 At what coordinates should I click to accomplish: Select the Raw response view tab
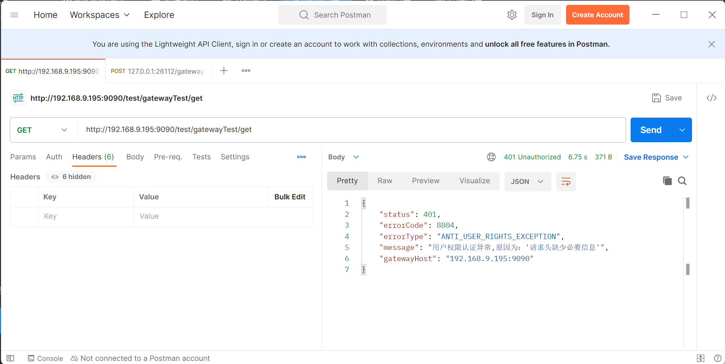click(385, 181)
